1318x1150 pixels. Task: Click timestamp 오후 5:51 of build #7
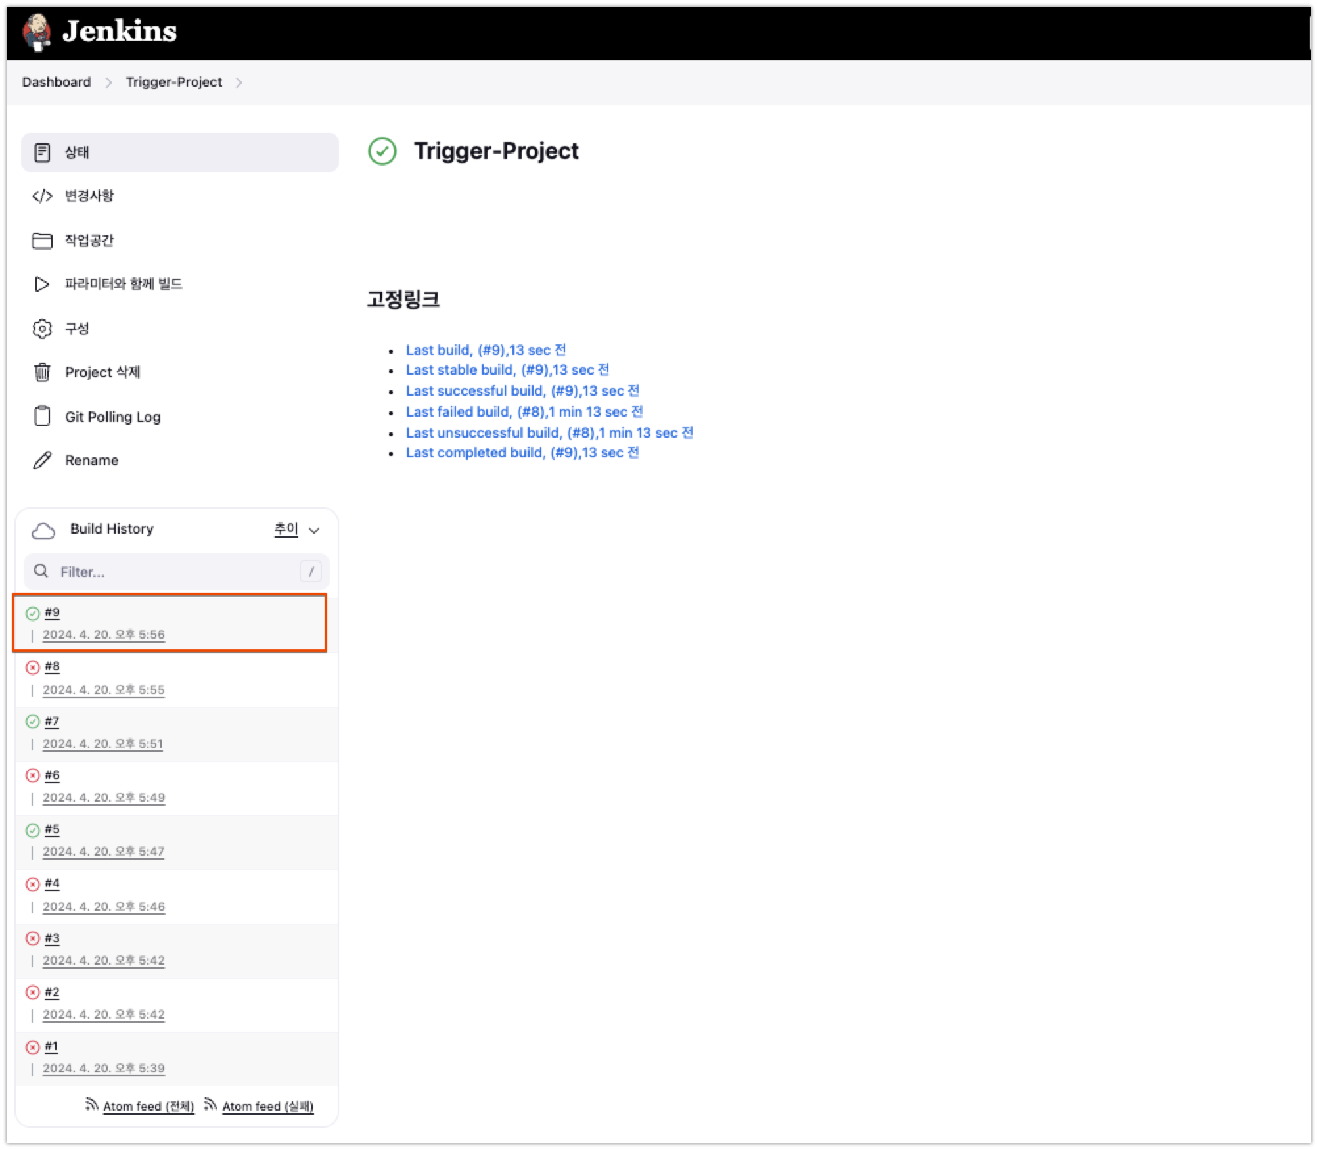[102, 744]
